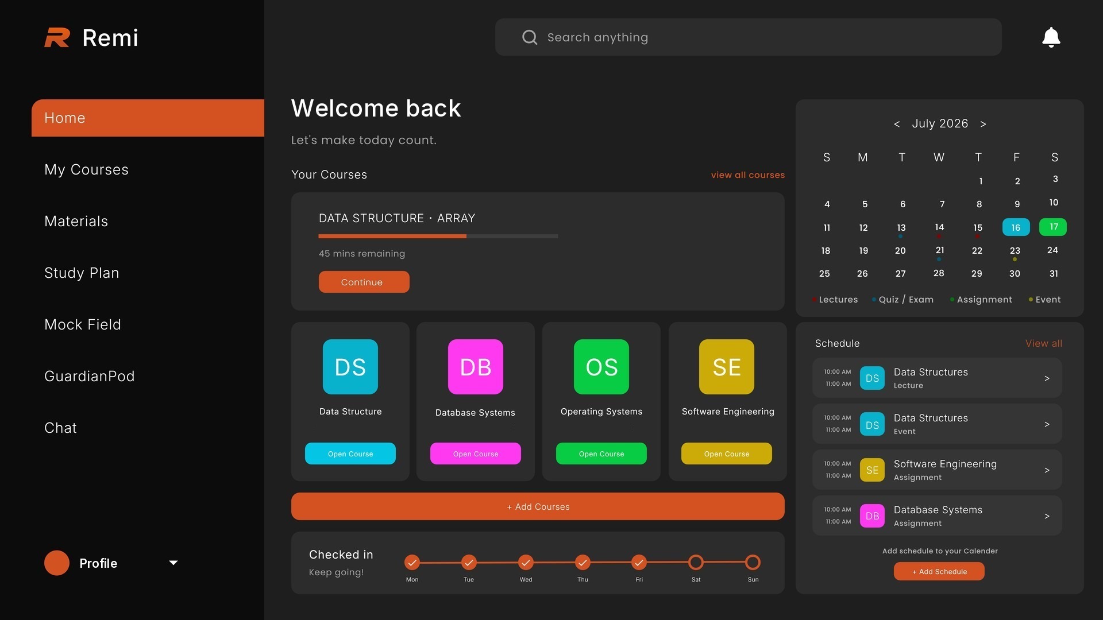Open My Courses in sidebar
1103x620 pixels.
coord(86,169)
